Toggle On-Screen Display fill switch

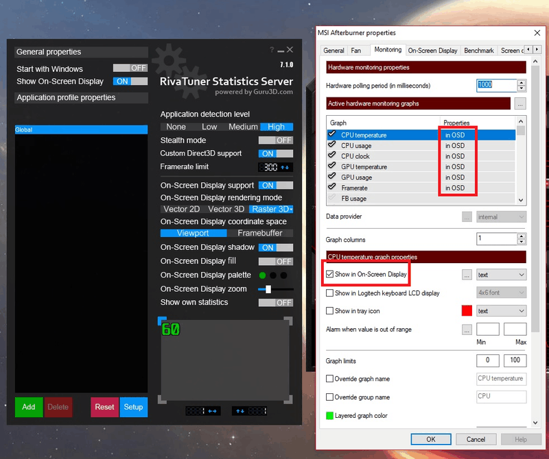point(276,262)
